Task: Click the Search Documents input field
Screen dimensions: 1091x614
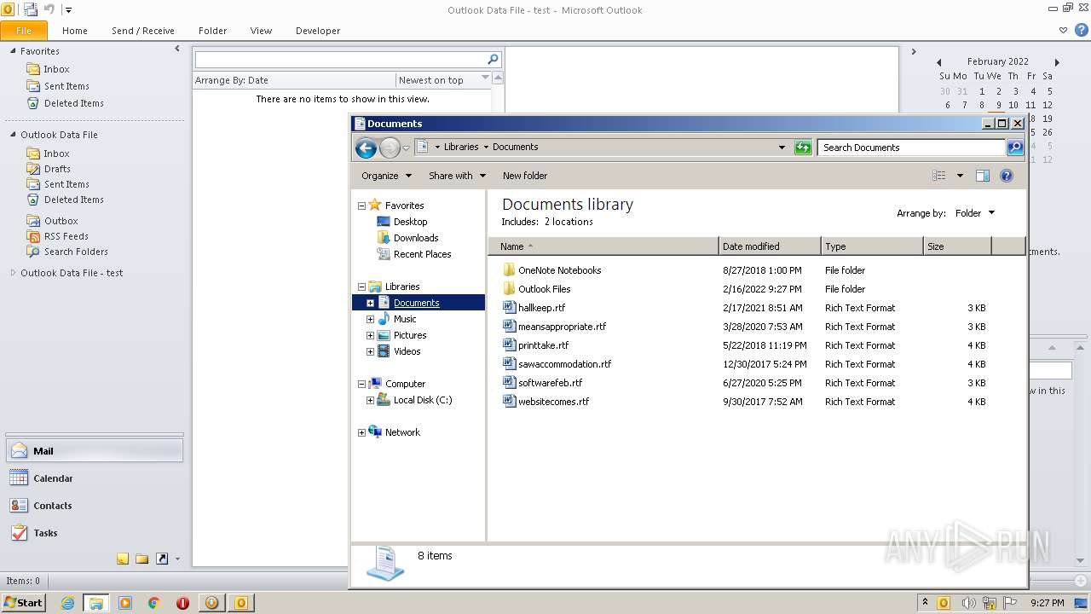Action: 911,148
